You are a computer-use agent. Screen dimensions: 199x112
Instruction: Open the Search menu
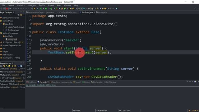click(x=42, y=5)
